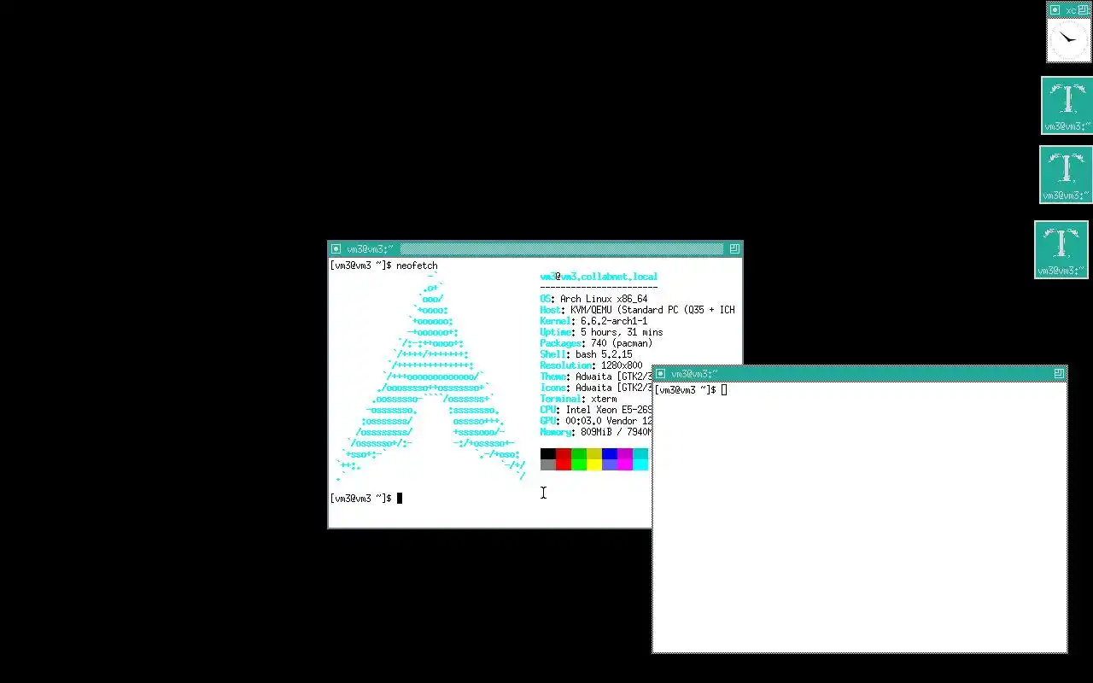This screenshot has width=1093, height=683.
Task: Click the bright cyan color block in neofetch
Action: [x=640, y=464]
